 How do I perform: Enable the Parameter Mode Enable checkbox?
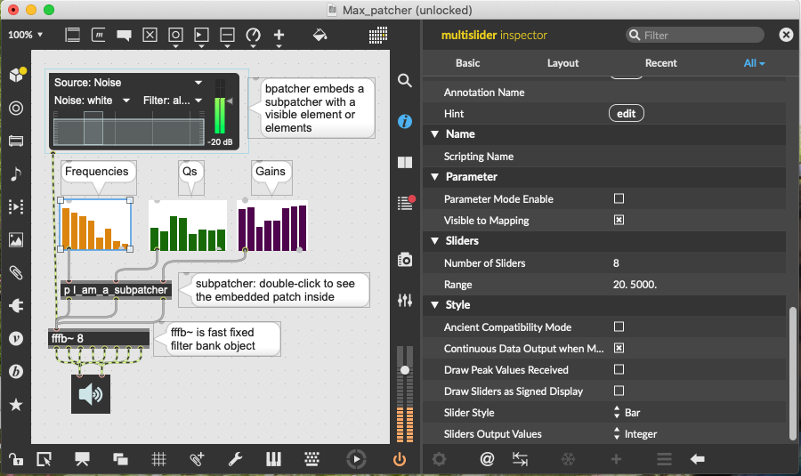(619, 199)
